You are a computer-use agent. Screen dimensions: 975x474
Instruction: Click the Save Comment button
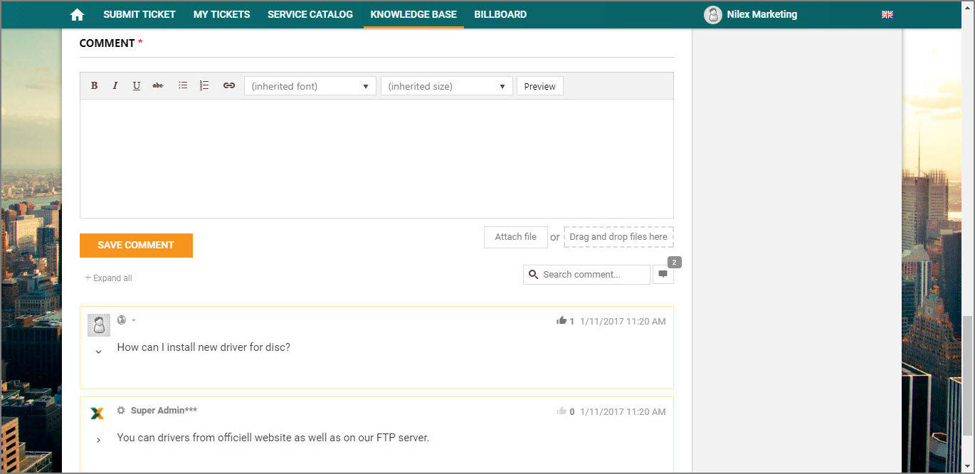tap(136, 245)
